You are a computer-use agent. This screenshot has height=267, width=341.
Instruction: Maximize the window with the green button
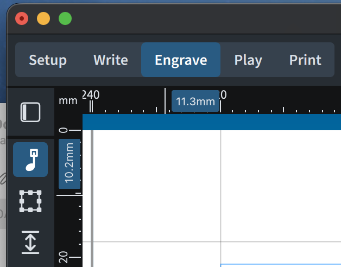tap(65, 19)
